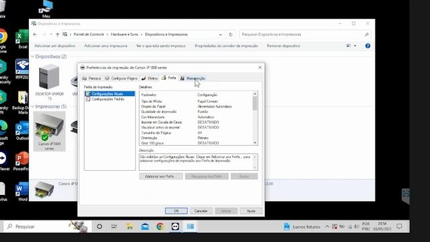Click the Tipo de Mídia detail row
Screen dimensions: 430x242
(196, 102)
